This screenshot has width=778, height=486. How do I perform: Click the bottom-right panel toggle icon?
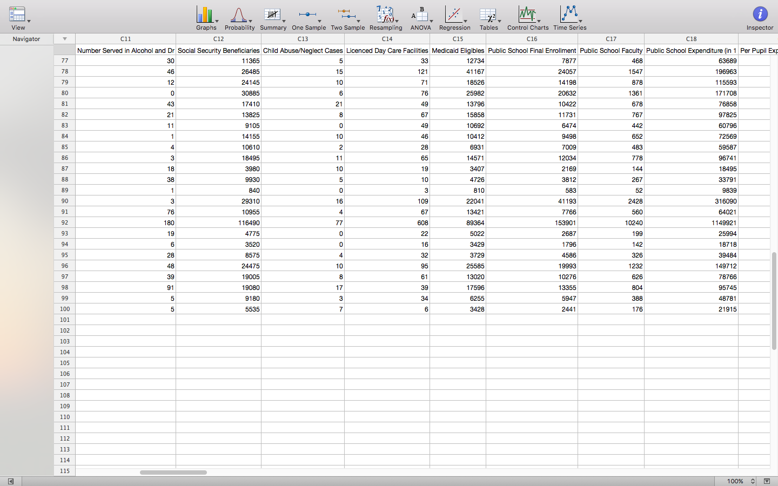pyautogui.click(x=767, y=481)
